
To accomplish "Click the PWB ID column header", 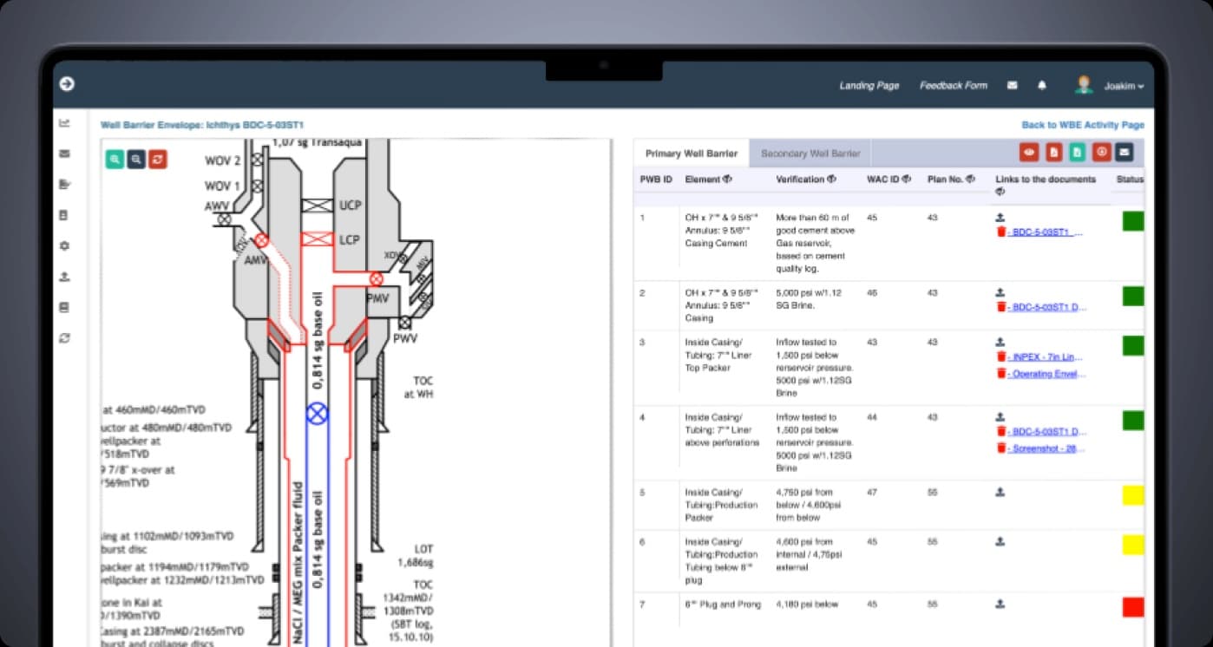I will pyautogui.click(x=656, y=180).
